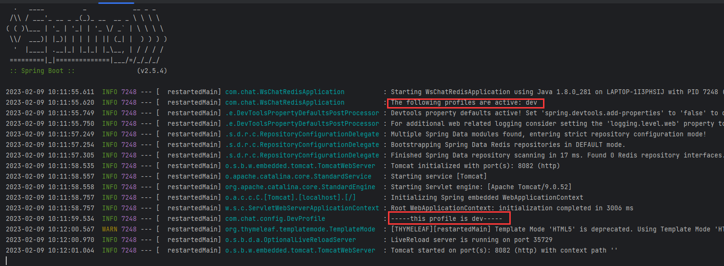Image resolution: width=724 pixels, height=266 pixels.
Task: Click 'Finished Spring Data repository scanning' message
Action: (557, 155)
